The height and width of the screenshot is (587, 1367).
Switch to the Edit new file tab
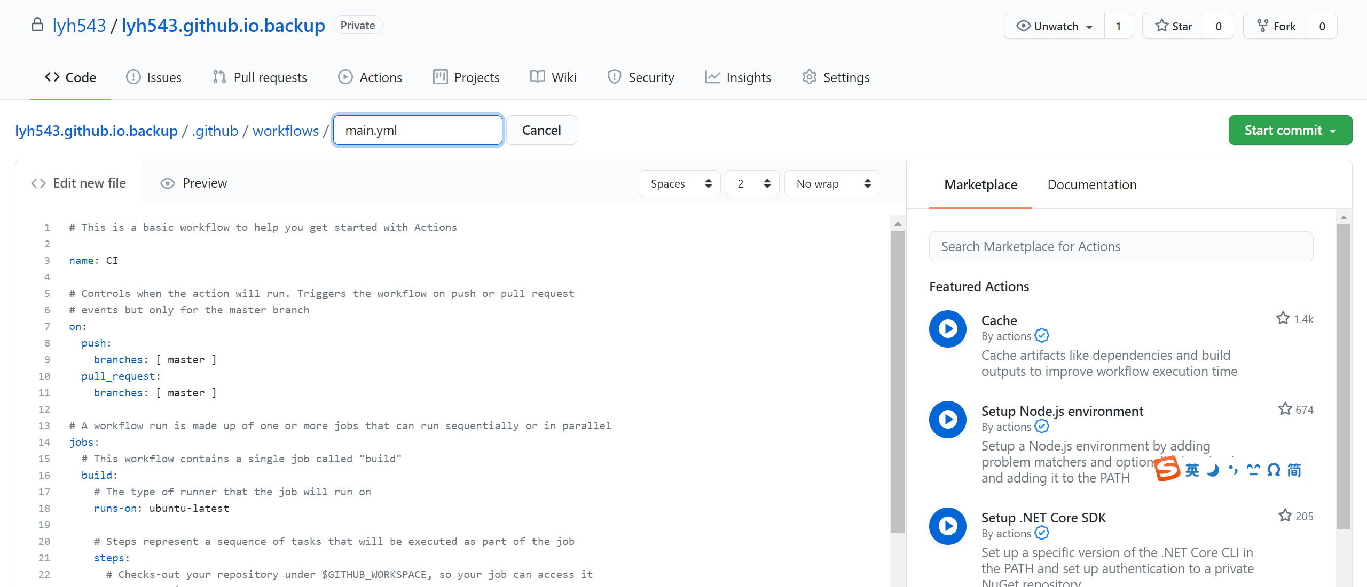(x=78, y=183)
